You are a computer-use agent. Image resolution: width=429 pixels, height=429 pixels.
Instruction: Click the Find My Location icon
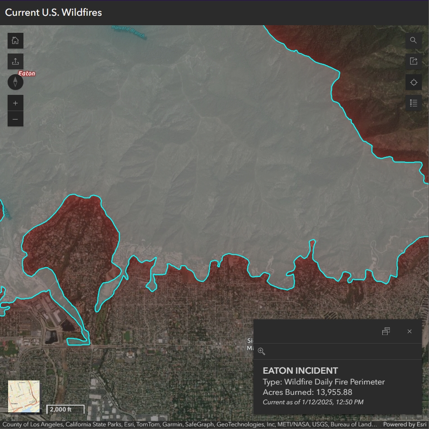pos(413,82)
